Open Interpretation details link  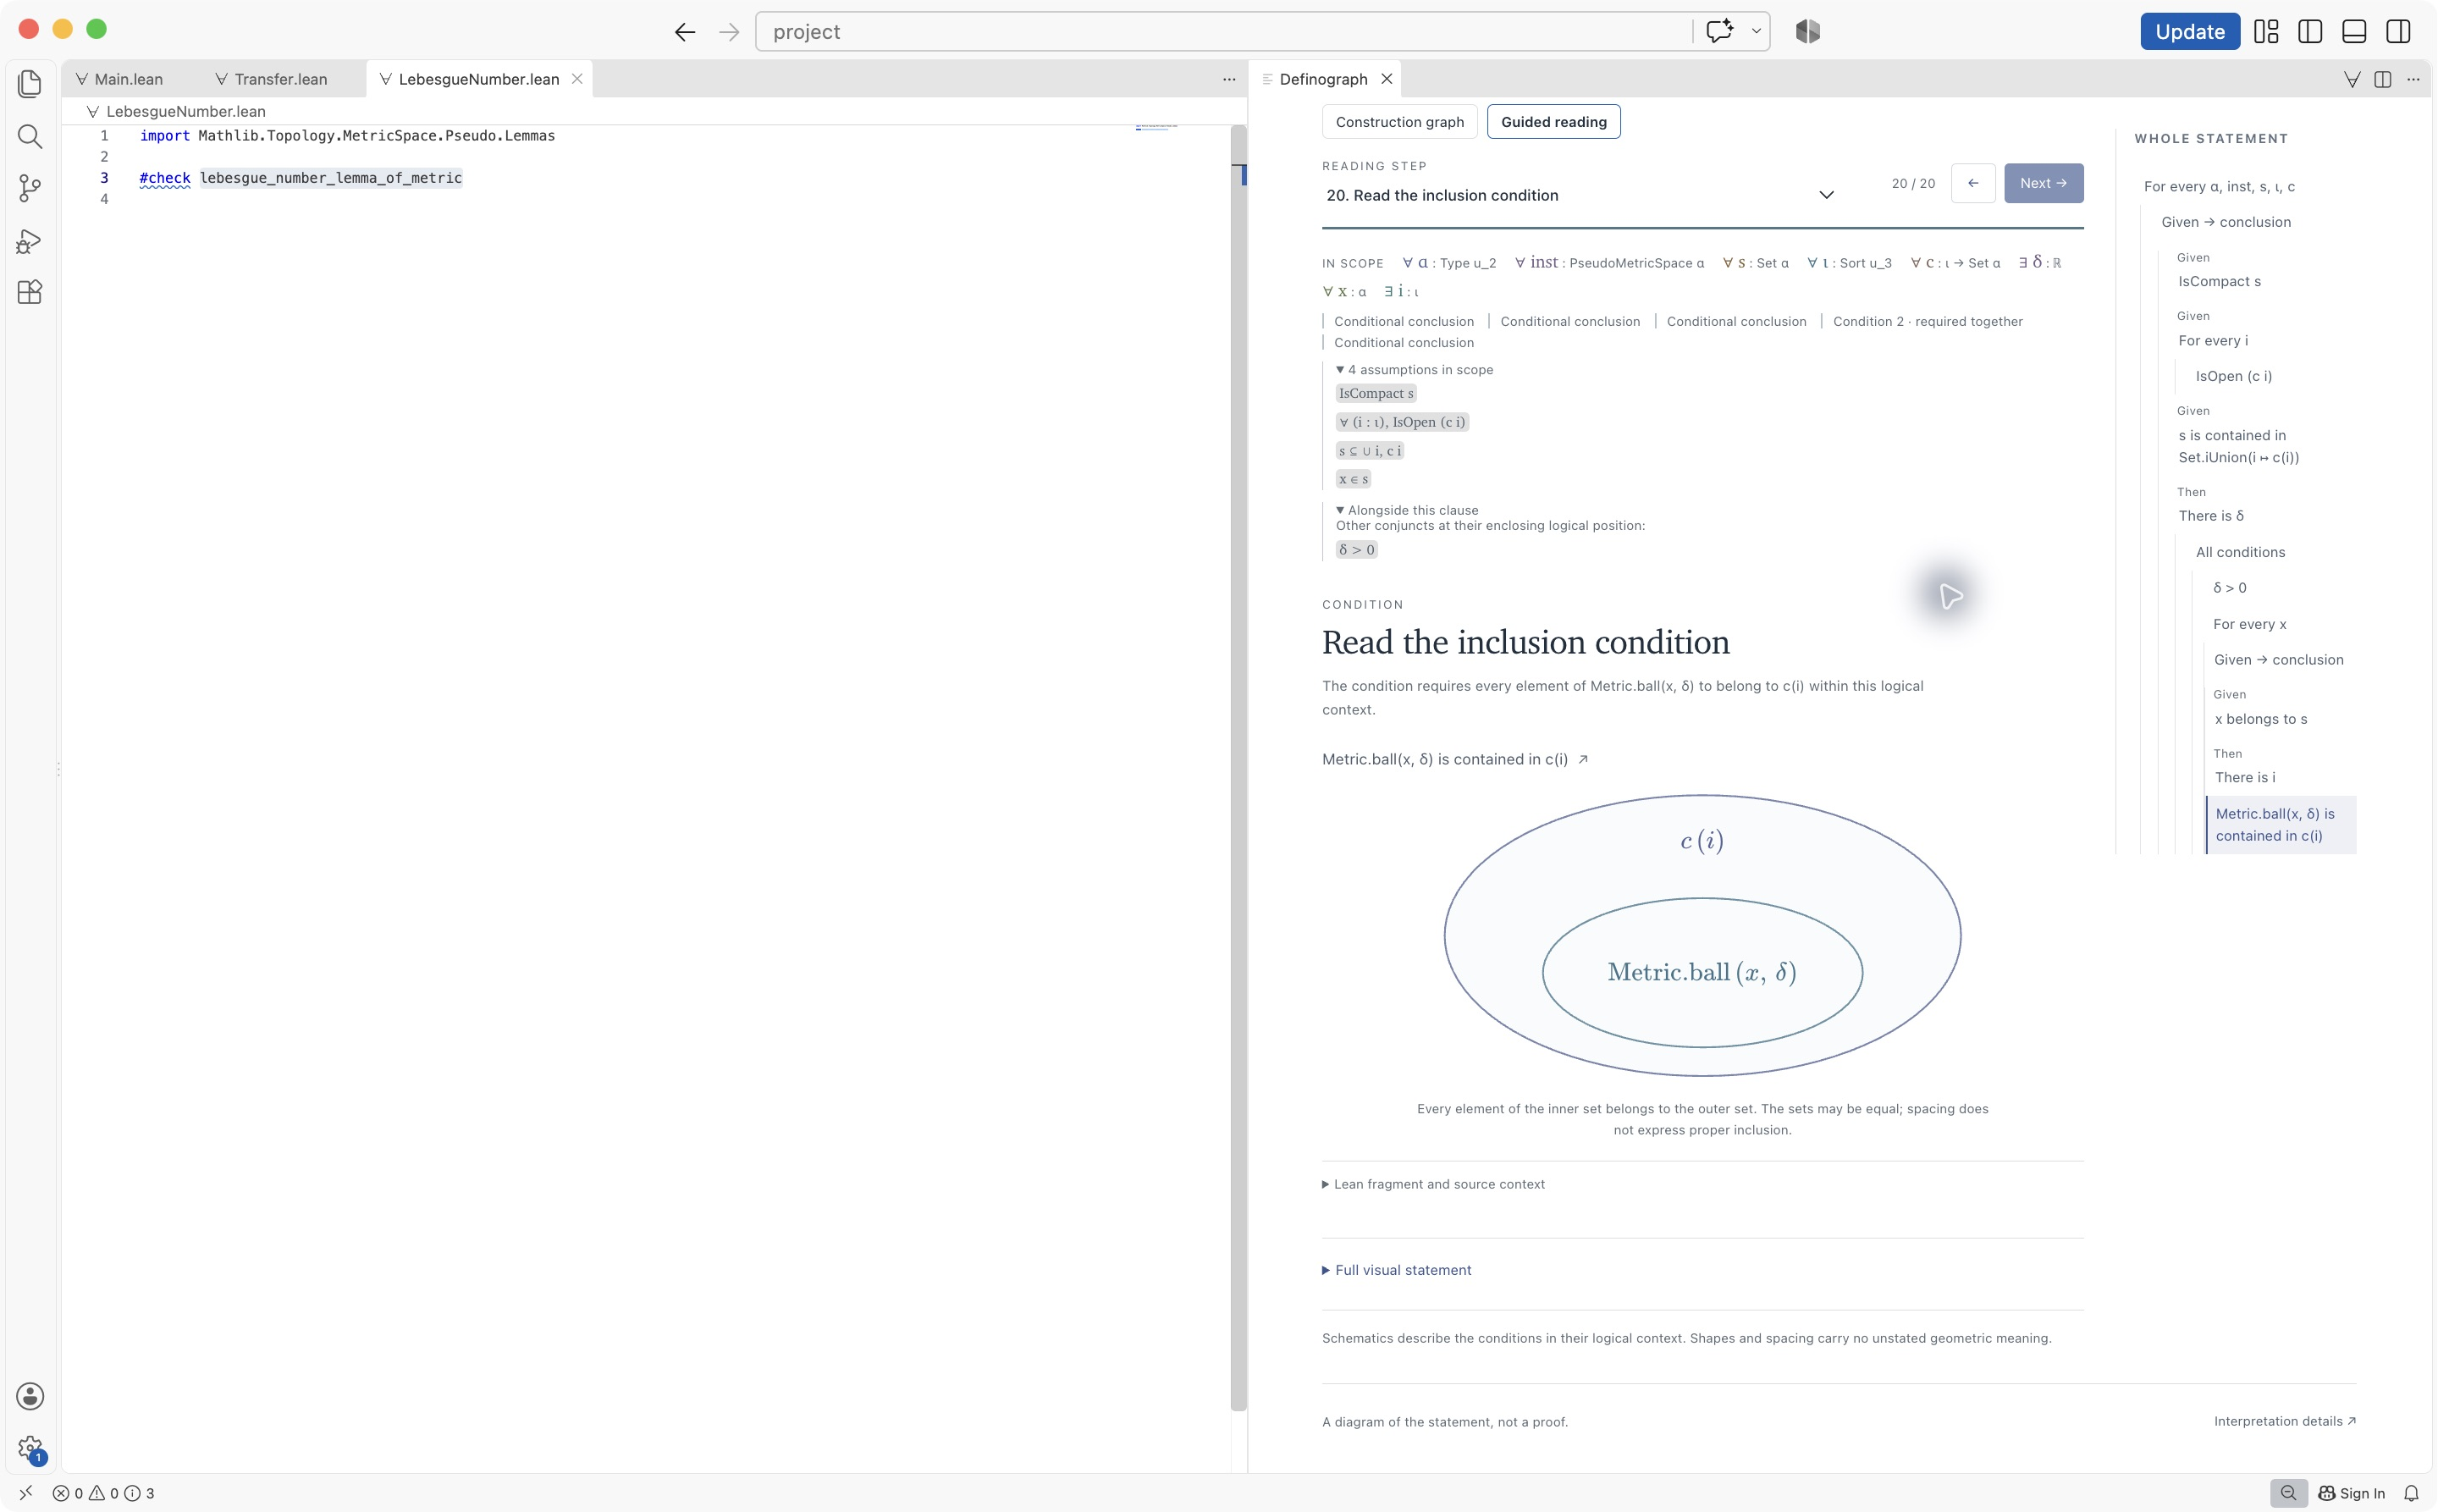(x=2284, y=1421)
